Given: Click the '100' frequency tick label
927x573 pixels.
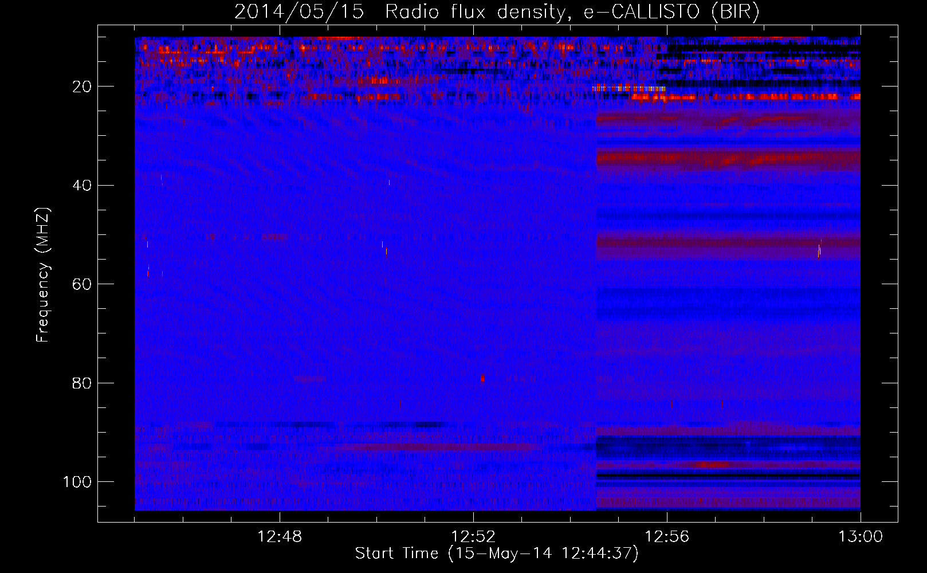Looking at the screenshot, I should click(77, 482).
